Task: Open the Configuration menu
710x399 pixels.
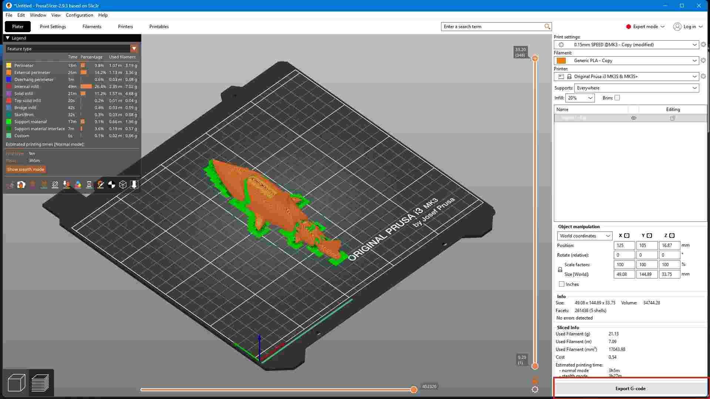Action: tap(80, 15)
